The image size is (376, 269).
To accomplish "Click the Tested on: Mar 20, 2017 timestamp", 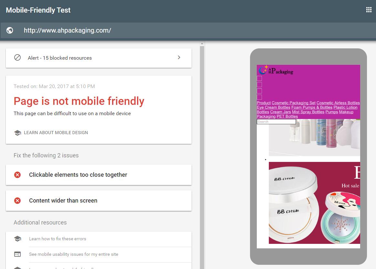I will pyautogui.click(x=54, y=86).
